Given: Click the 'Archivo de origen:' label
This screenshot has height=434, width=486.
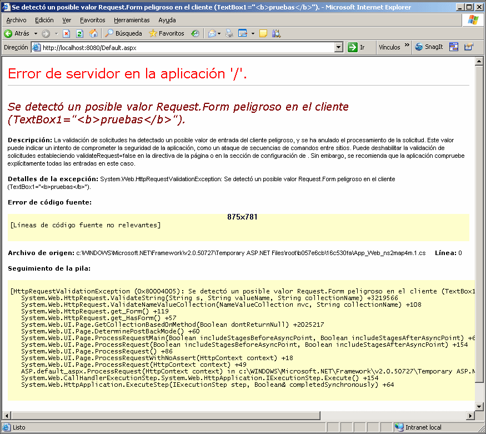Looking at the screenshot, I should 41,253.
